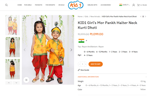Viewport: 150px width, 100px height.
Task: Add the product to cart
Action: pos(95,64)
